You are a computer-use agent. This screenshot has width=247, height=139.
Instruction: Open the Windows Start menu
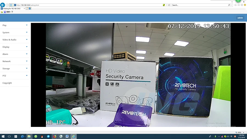click(x=3, y=137)
